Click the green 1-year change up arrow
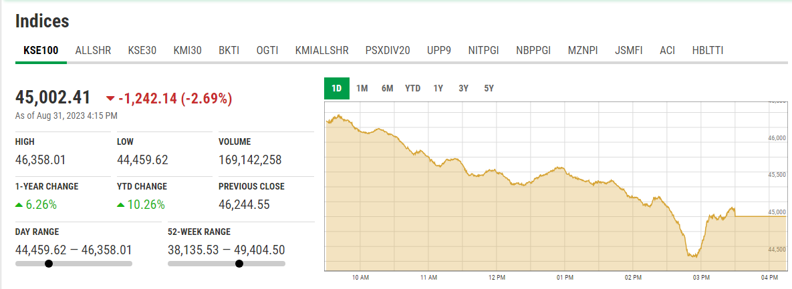Screen dimensions: 792x289 click(19, 205)
